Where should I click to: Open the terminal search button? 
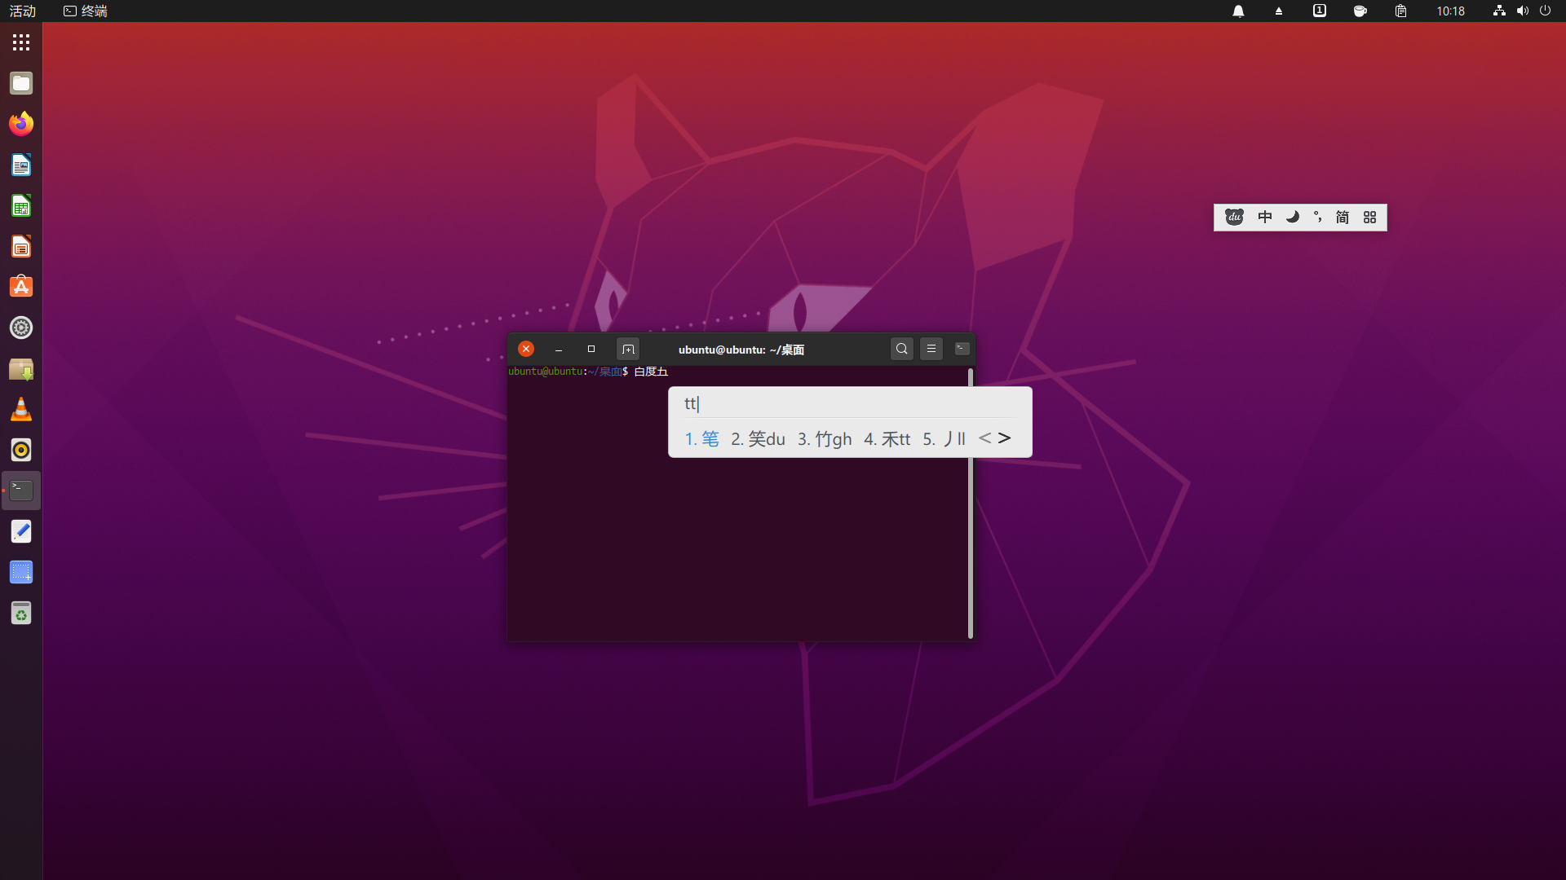click(x=902, y=349)
